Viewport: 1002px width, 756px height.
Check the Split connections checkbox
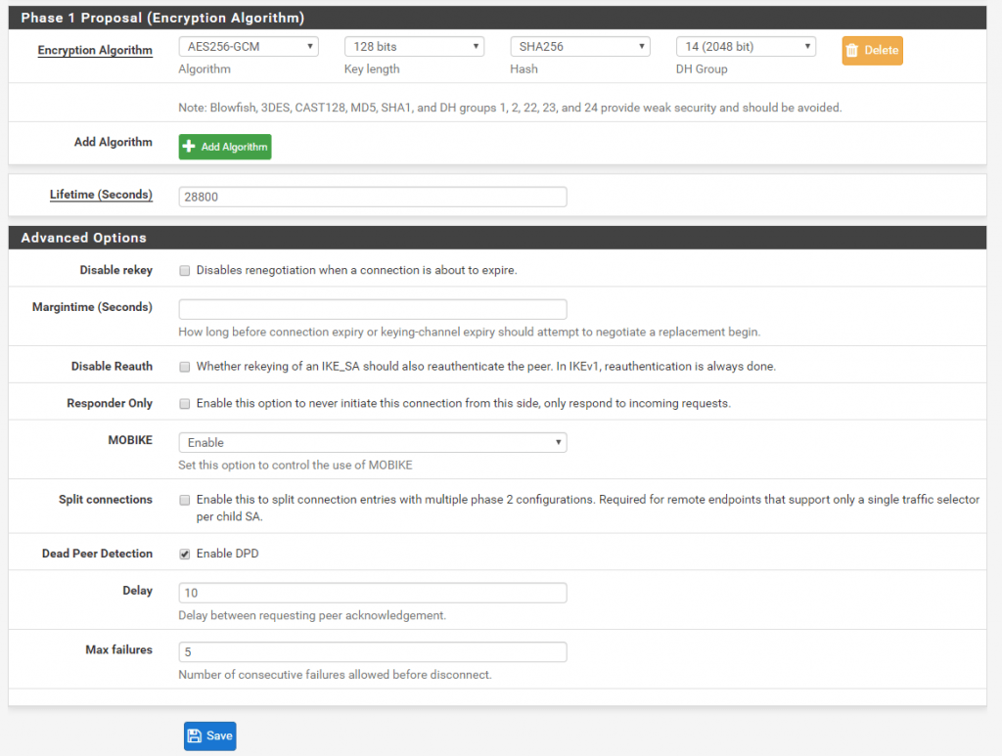tap(185, 500)
